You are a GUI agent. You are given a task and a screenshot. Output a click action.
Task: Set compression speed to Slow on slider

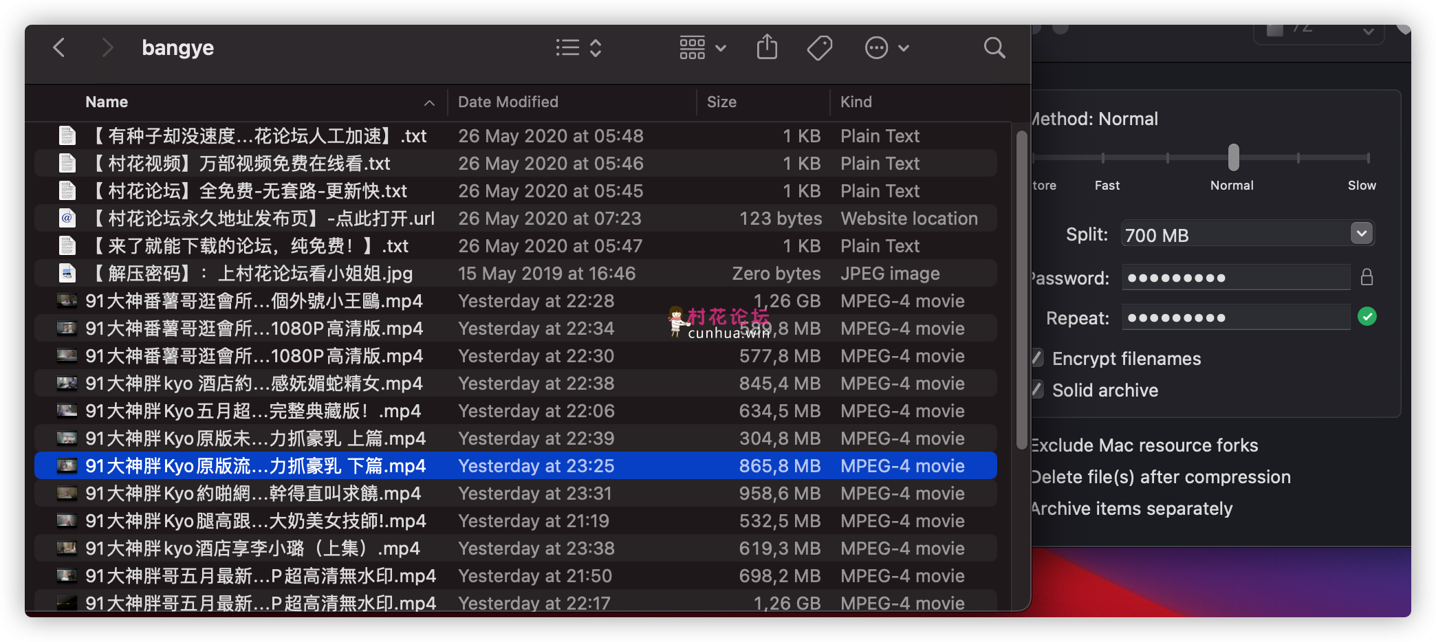[1368, 158]
